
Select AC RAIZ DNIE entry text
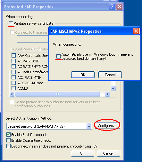[x=28, y=61]
